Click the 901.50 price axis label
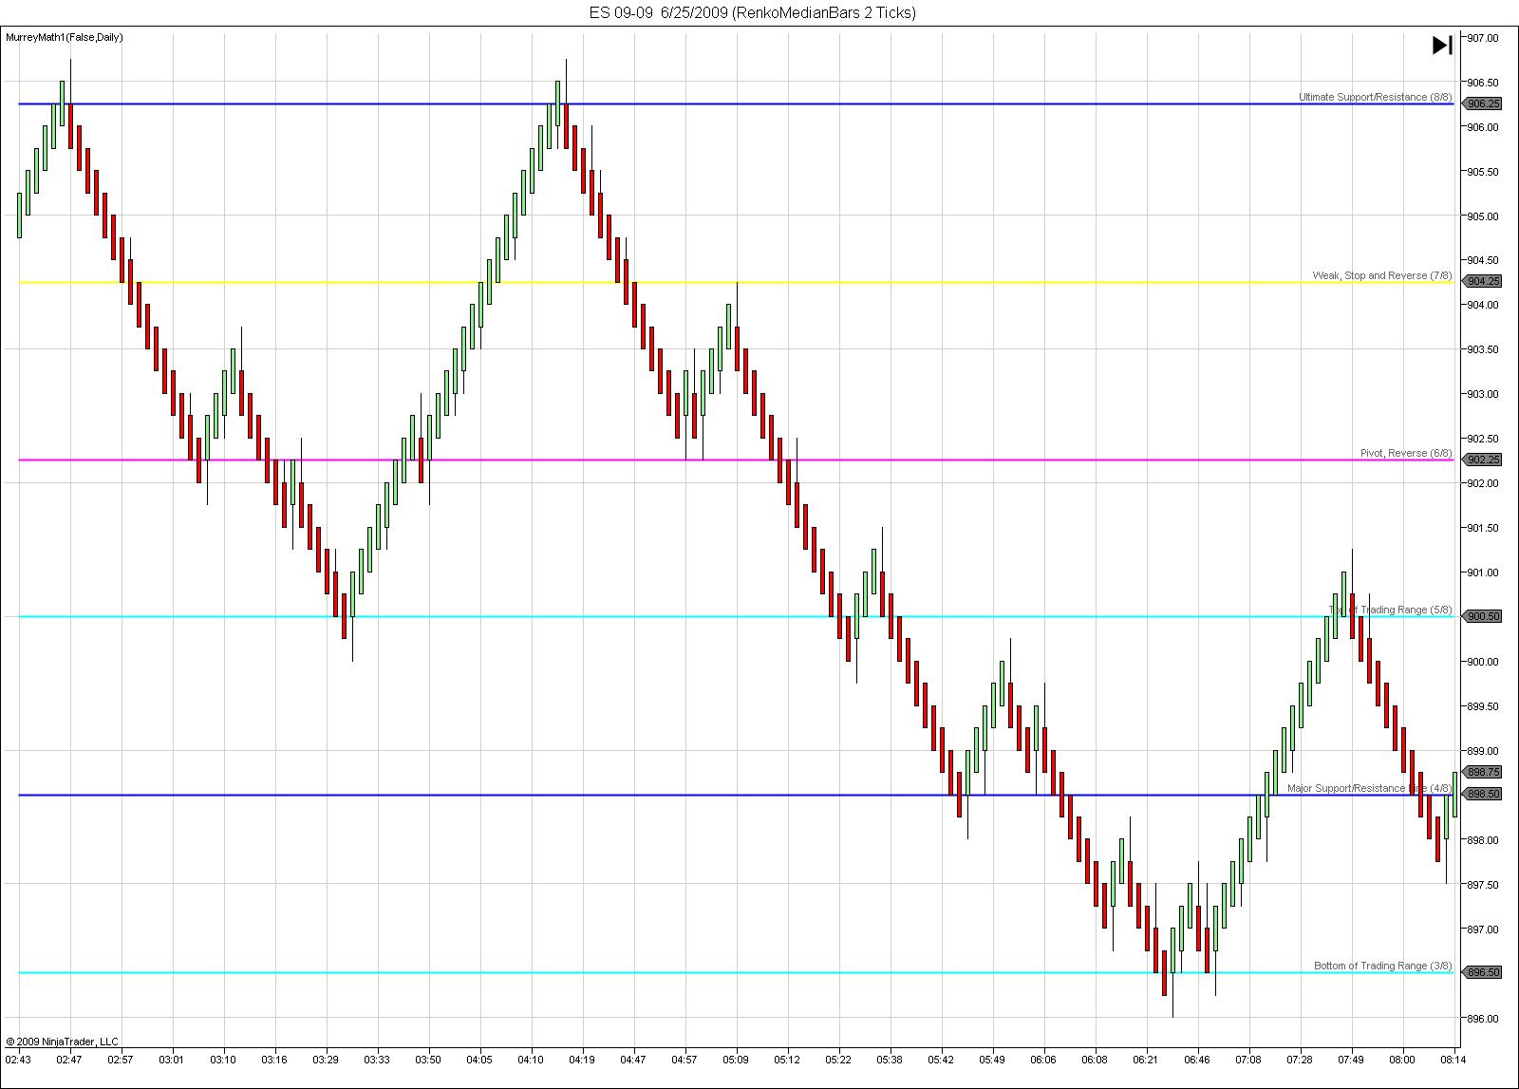 (1483, 528)
